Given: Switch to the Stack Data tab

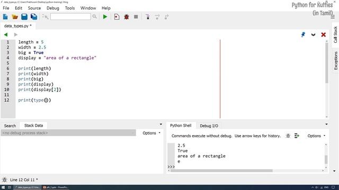Looking at the screenshot, I should point(33,126).
